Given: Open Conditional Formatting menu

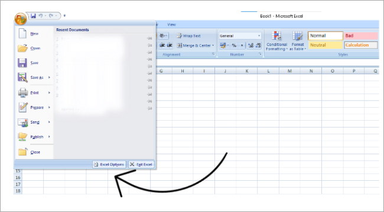Looking at the screenshot, I should pos(276,41).
